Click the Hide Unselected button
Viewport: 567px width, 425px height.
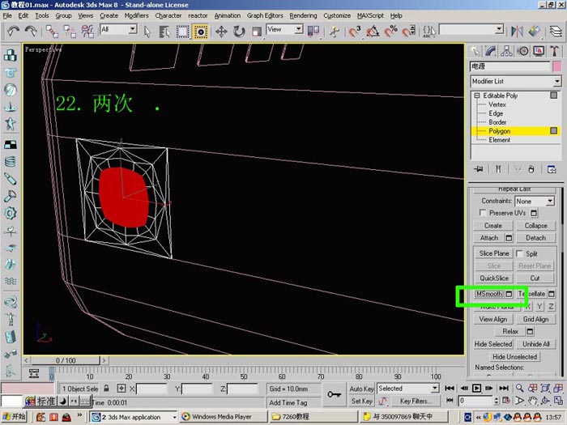click(x=514, y=357)
